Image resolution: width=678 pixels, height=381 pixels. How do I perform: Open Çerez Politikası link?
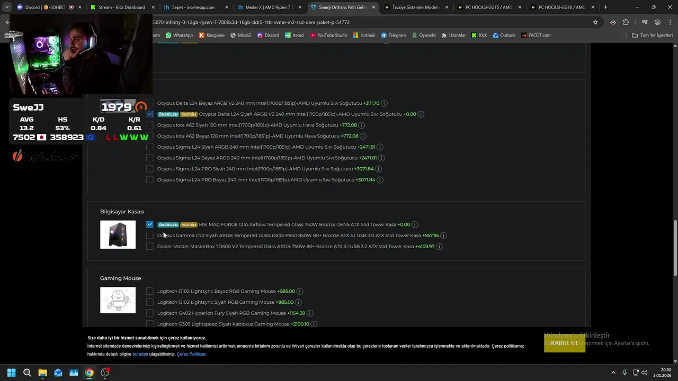(191, 354)
